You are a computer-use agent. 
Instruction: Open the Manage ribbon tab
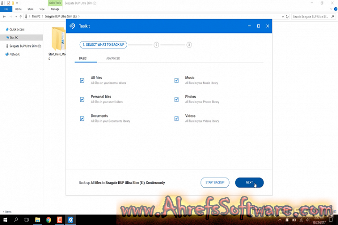tap(55, 9)
